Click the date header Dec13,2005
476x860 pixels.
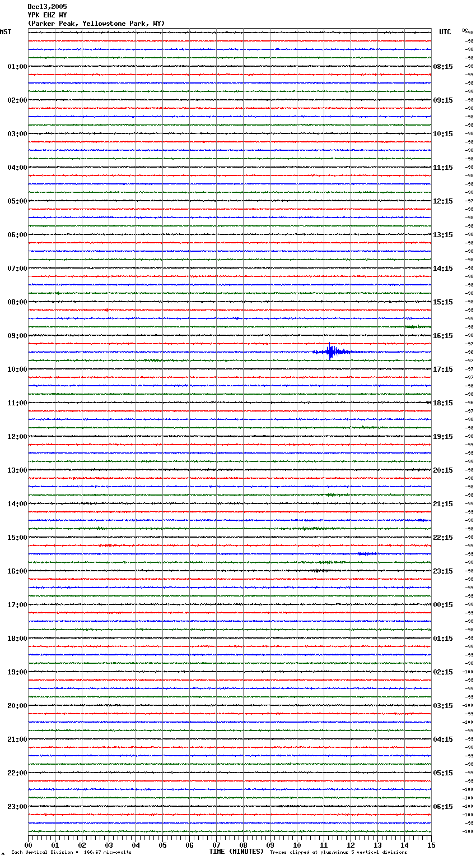[47, 7]
